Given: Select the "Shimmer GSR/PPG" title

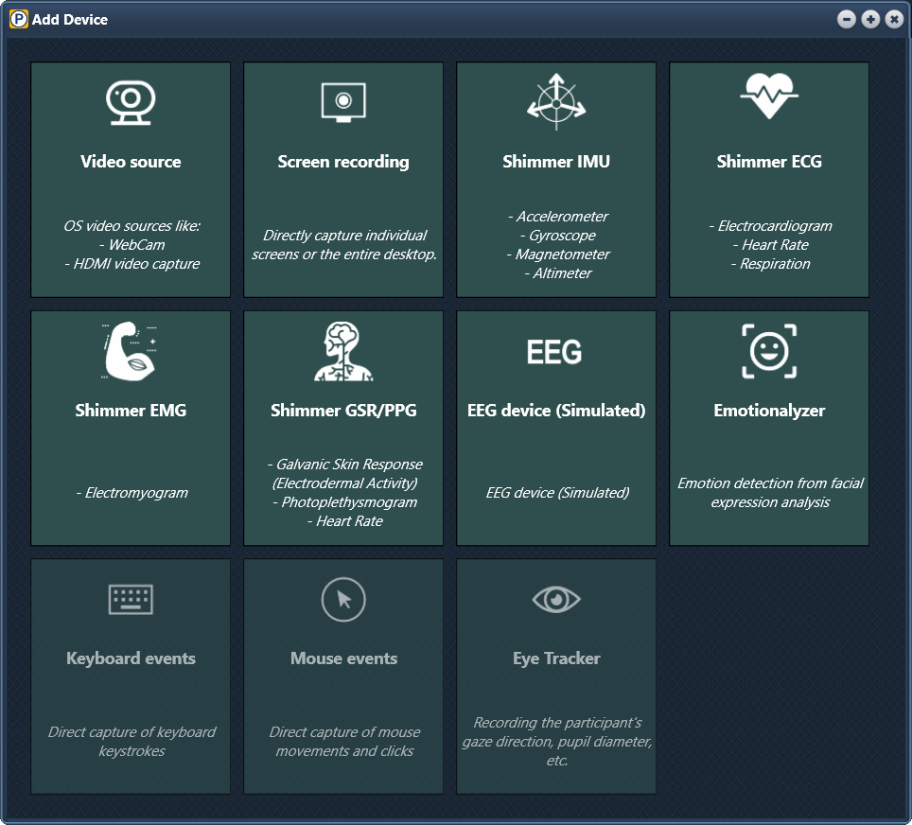Looking at the screenshot, I should pyautogui.click(x=343, y=411).
